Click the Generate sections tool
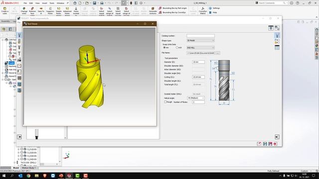 [x=153, y=10]
